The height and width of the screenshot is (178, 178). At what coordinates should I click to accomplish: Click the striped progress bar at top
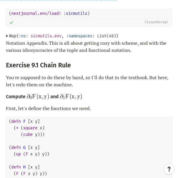(x=59, y=1)
